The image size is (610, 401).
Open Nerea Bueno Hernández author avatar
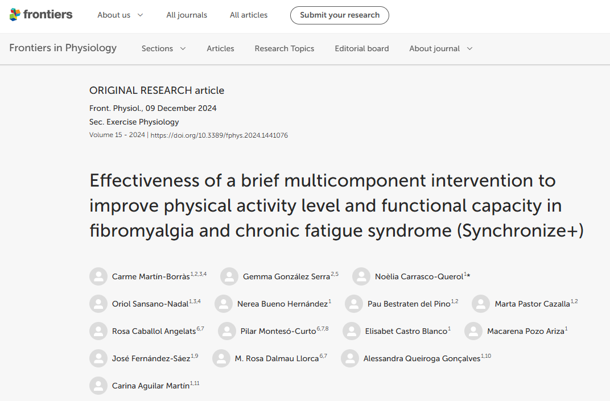(x=224, y=304)
